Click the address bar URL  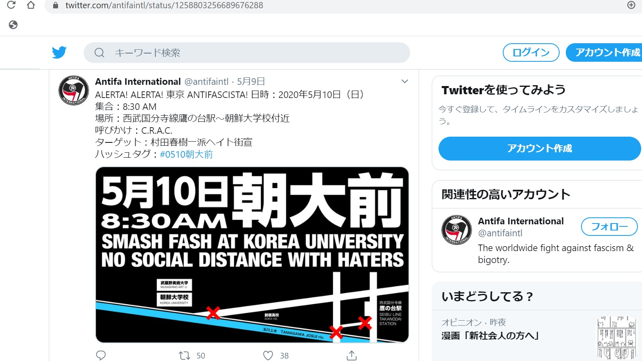click(x=164, y=5)
